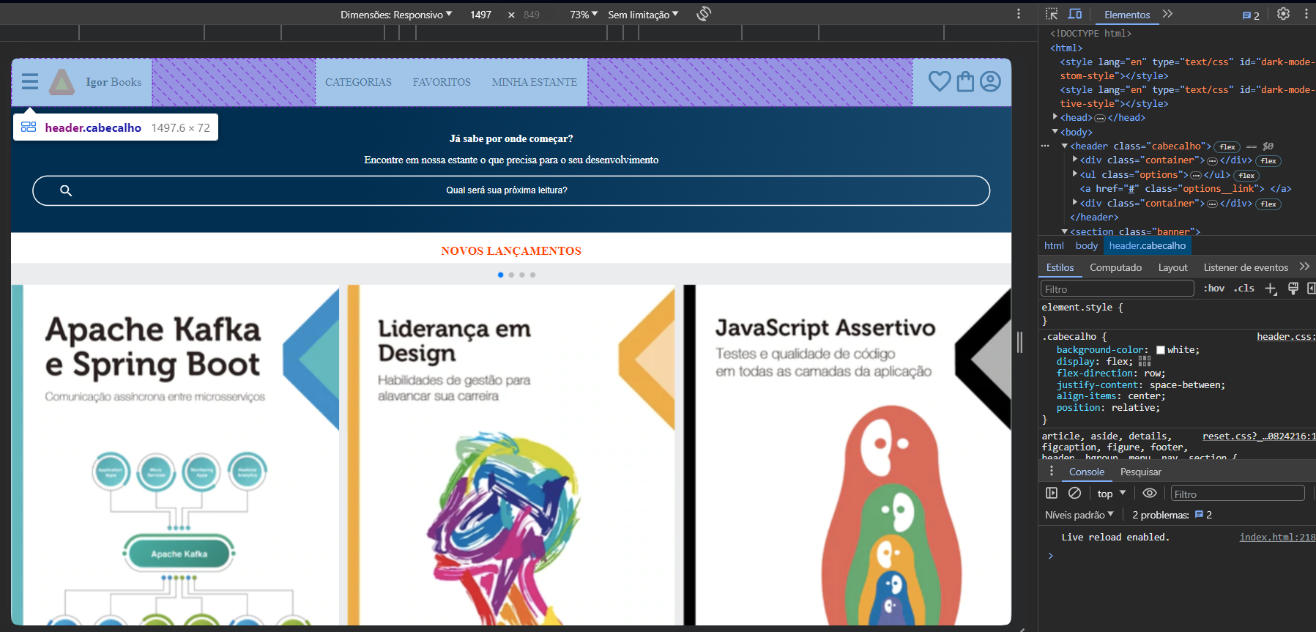Viewport: 1316px width, 632px height.
Task: Click the console Filtro input field
Action: point(1238,494)
